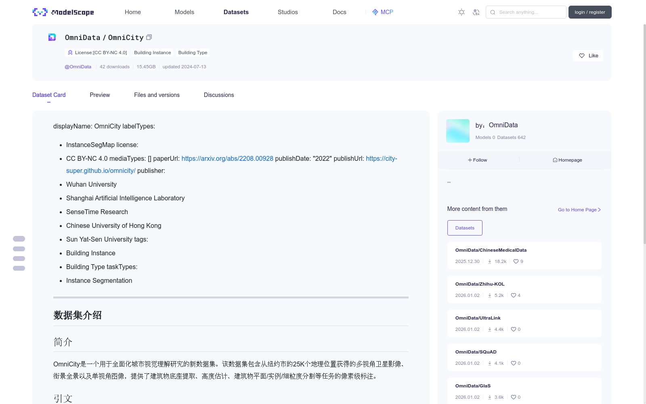
Task: Click the License CC BY-NC 4.0 tag
Action: [x=97, y=53]
